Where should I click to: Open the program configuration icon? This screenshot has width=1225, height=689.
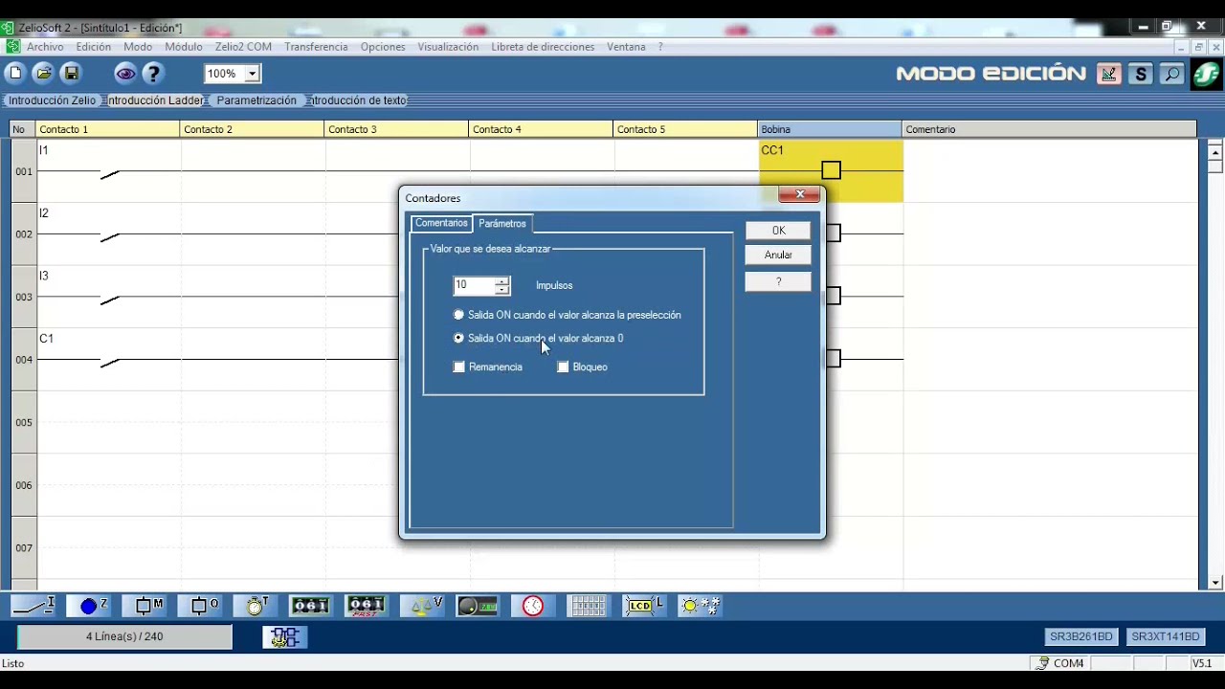click(284, 637)
